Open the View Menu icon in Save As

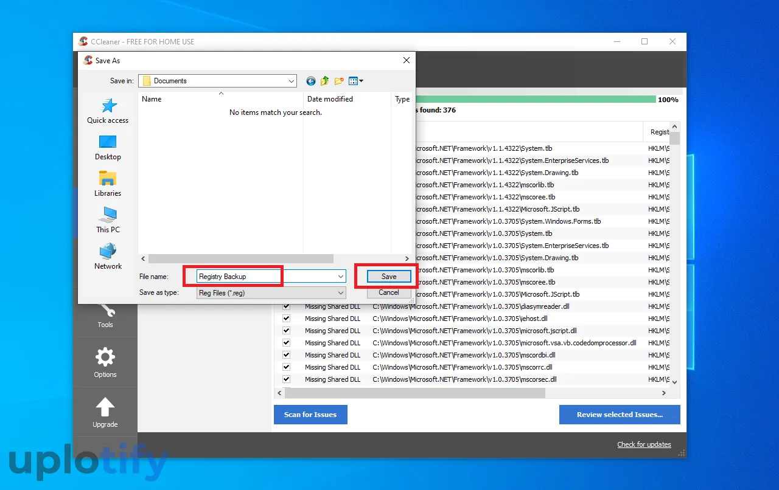[x=356, y=81]
